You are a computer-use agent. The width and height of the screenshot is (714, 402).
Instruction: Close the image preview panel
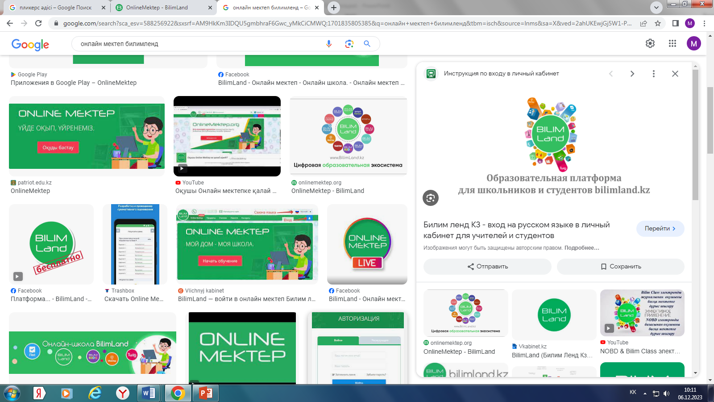[675, 74]
